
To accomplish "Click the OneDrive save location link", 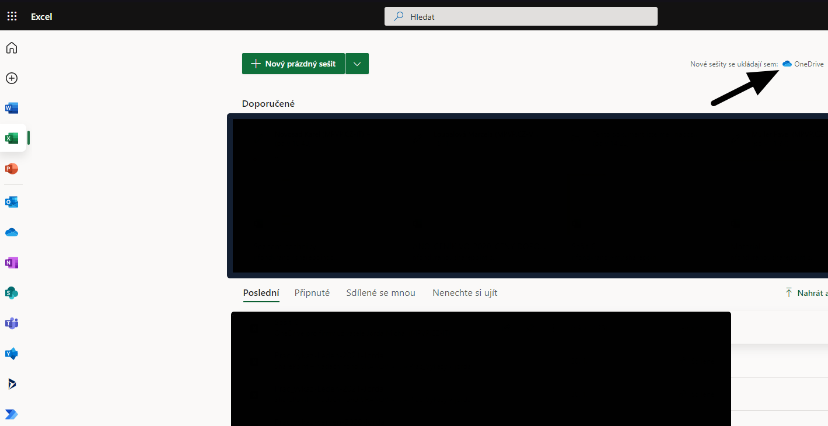I will [803, 64].
